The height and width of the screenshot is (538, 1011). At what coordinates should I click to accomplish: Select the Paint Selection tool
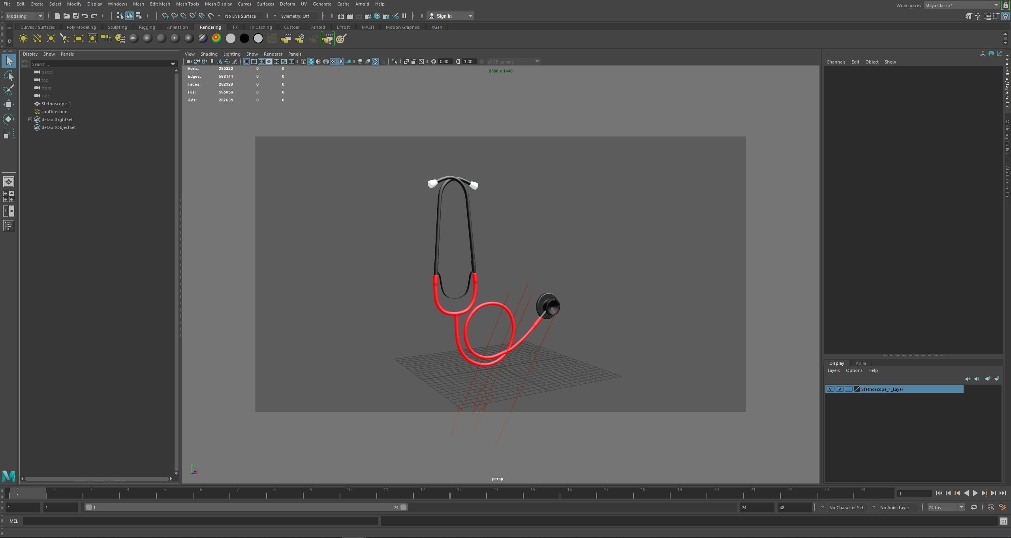8,90
